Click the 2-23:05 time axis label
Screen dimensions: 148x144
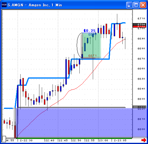click(x=120, y=140)
